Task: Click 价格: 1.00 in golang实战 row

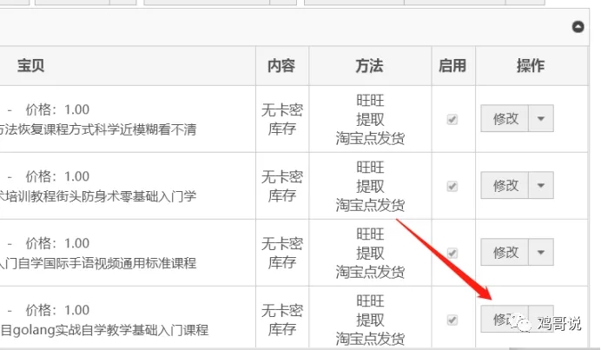Action: click(57, 310)
